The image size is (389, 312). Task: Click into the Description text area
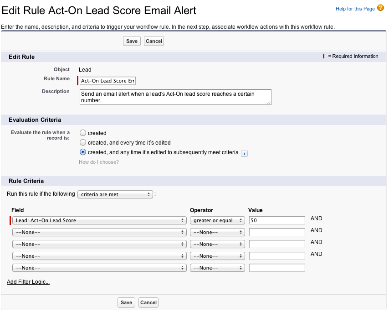point(175,97)
